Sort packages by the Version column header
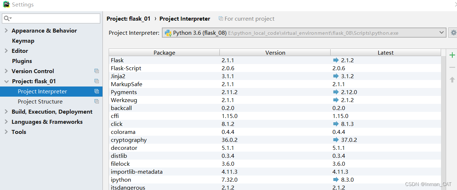The width and height of the screenshot is (457, 190). 275,53
